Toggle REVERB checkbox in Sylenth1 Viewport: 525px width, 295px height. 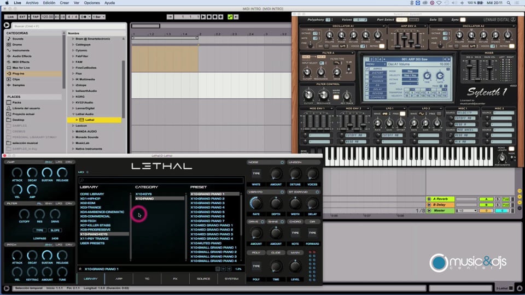(x=367, y=93)
